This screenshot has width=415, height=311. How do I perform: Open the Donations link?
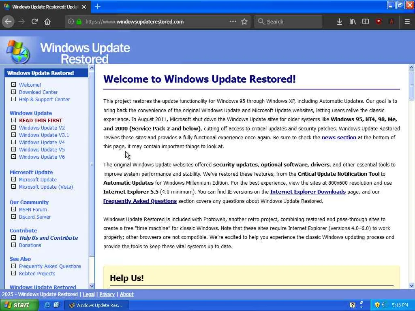30,245
